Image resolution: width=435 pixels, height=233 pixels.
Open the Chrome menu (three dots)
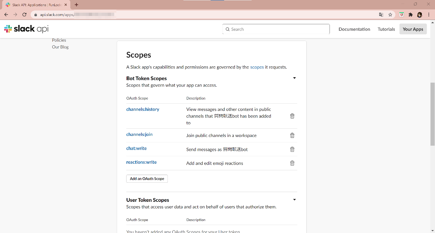(429, 14)
